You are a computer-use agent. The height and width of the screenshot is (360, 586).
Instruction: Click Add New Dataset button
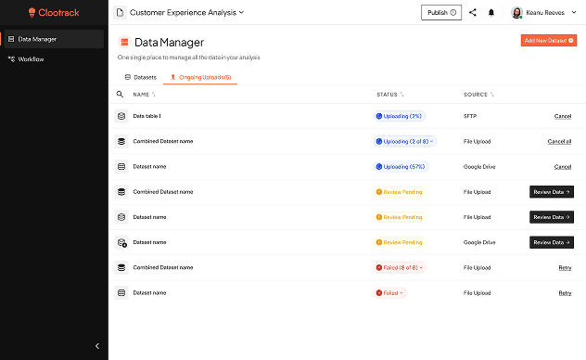click(549, 41)
